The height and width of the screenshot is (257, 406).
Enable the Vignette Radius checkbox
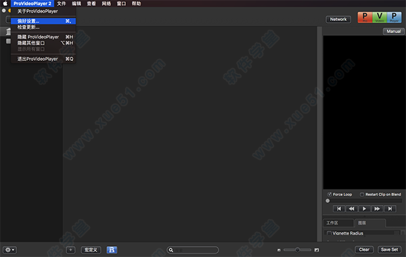(x=329, y=233)
